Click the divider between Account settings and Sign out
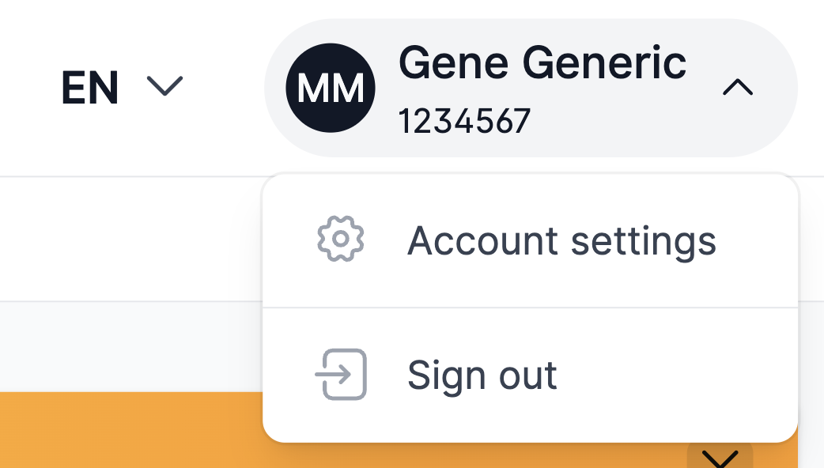824x468 pixels. [531, 308]
